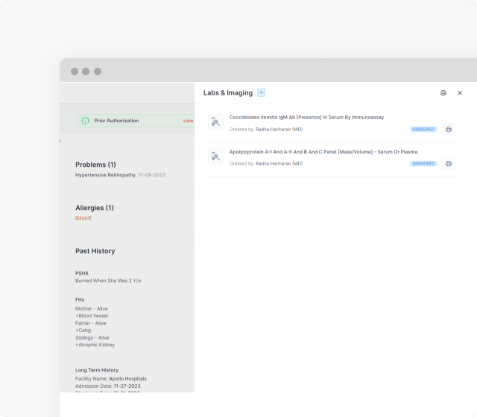Image resolution: width=477 pixels, height=417 pixels.
Task: Click the plus icon beside Labs & Imaging
Action: click(261, 92)
